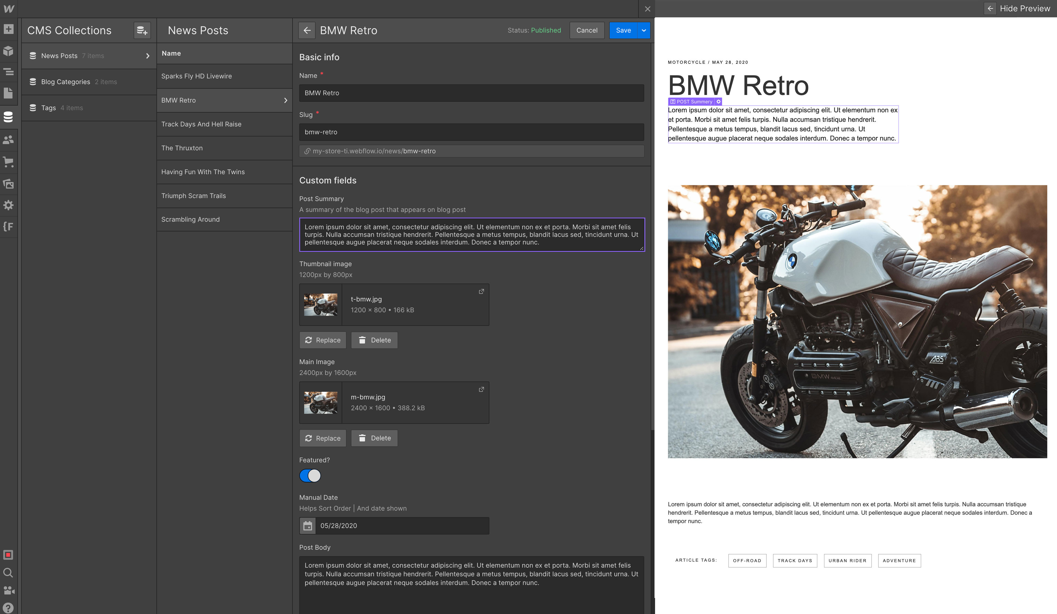Click the OFF-ROAD tag in preview
Image resolution: width=1057 pixels, height=614 pixels.
tap(747, 561)
